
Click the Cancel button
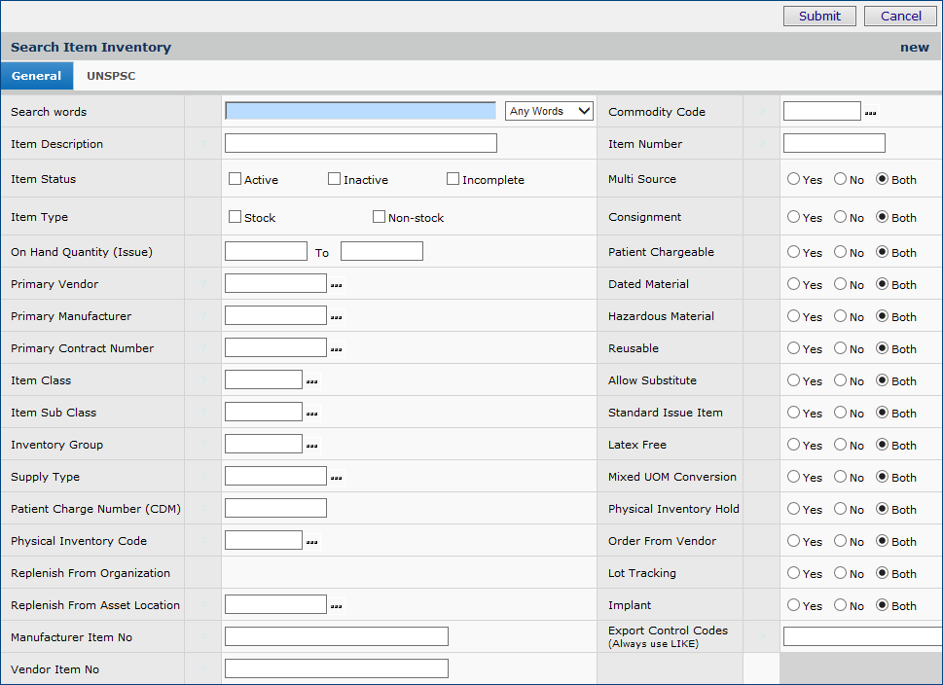pos(900,16)
